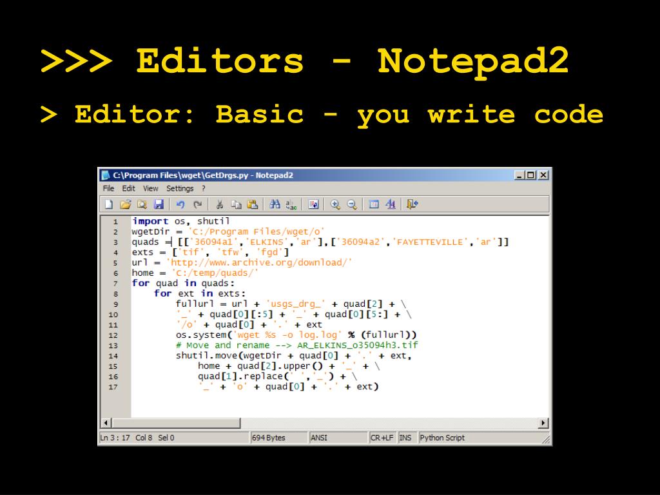This screenshot has width=660, height=495.
Task: Open the File menu
Action: point(108,188)
